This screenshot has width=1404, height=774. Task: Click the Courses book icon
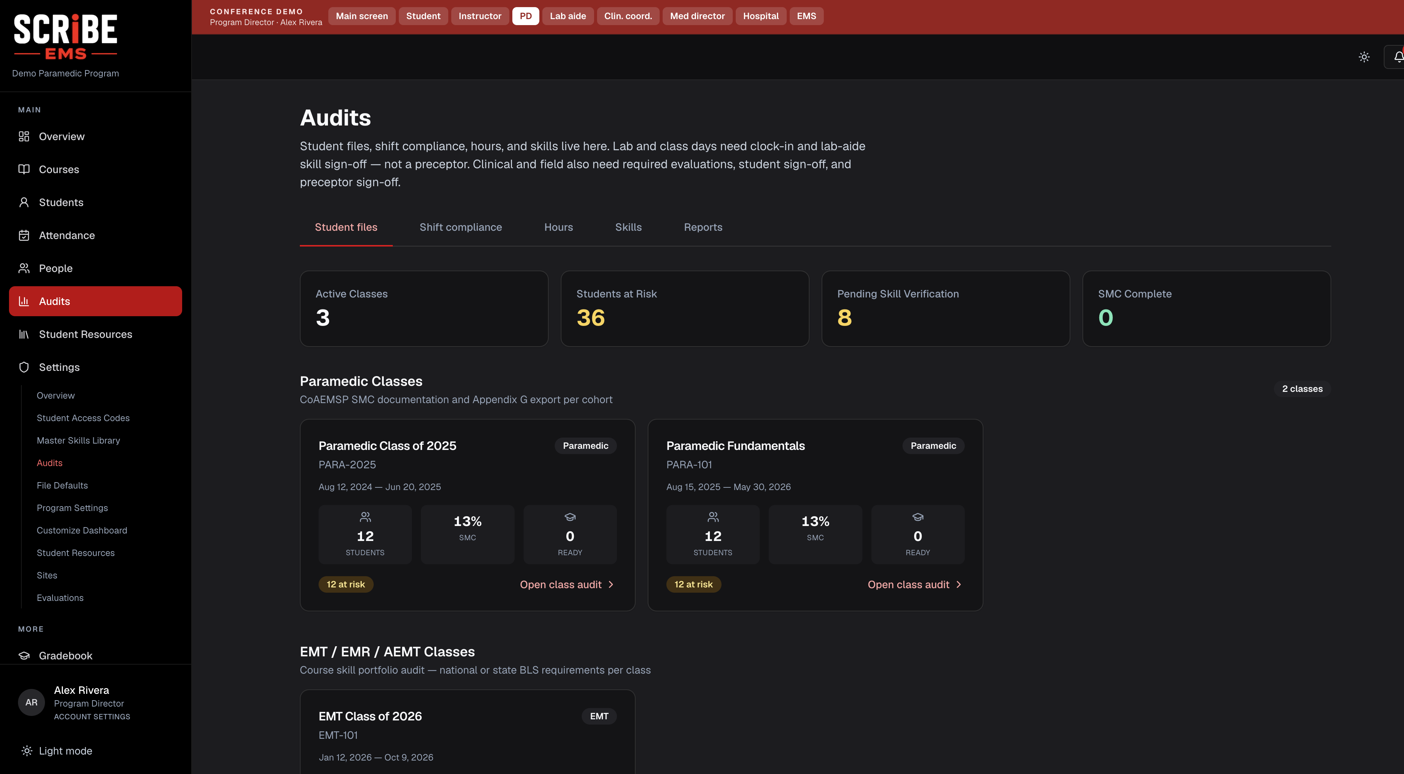pos(24,169)
